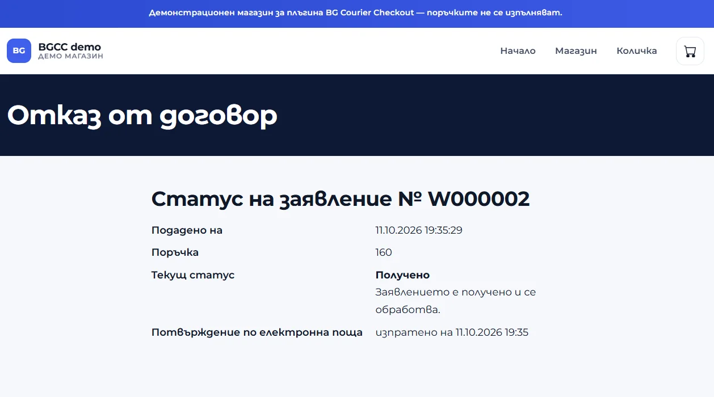Screen dimensions: 714x397
Task: Open the Магазин menu item
Action: coord(576,51)
